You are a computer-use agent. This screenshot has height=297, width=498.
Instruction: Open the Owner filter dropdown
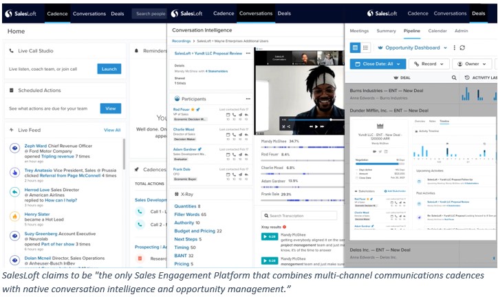pos(472,64)
